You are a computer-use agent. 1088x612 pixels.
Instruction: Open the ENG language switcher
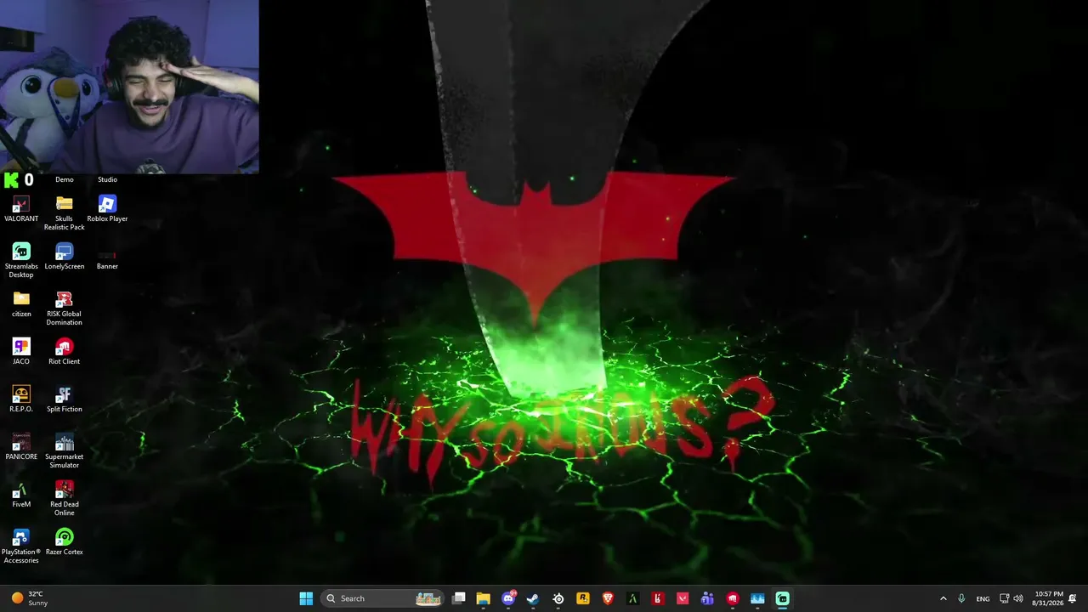(983, 598)
